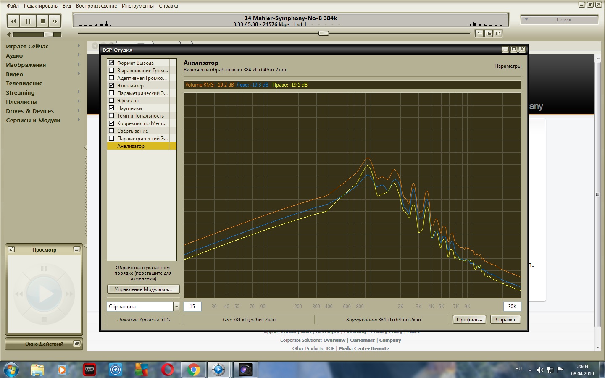Skip to the next track

(x=55, y=21)
